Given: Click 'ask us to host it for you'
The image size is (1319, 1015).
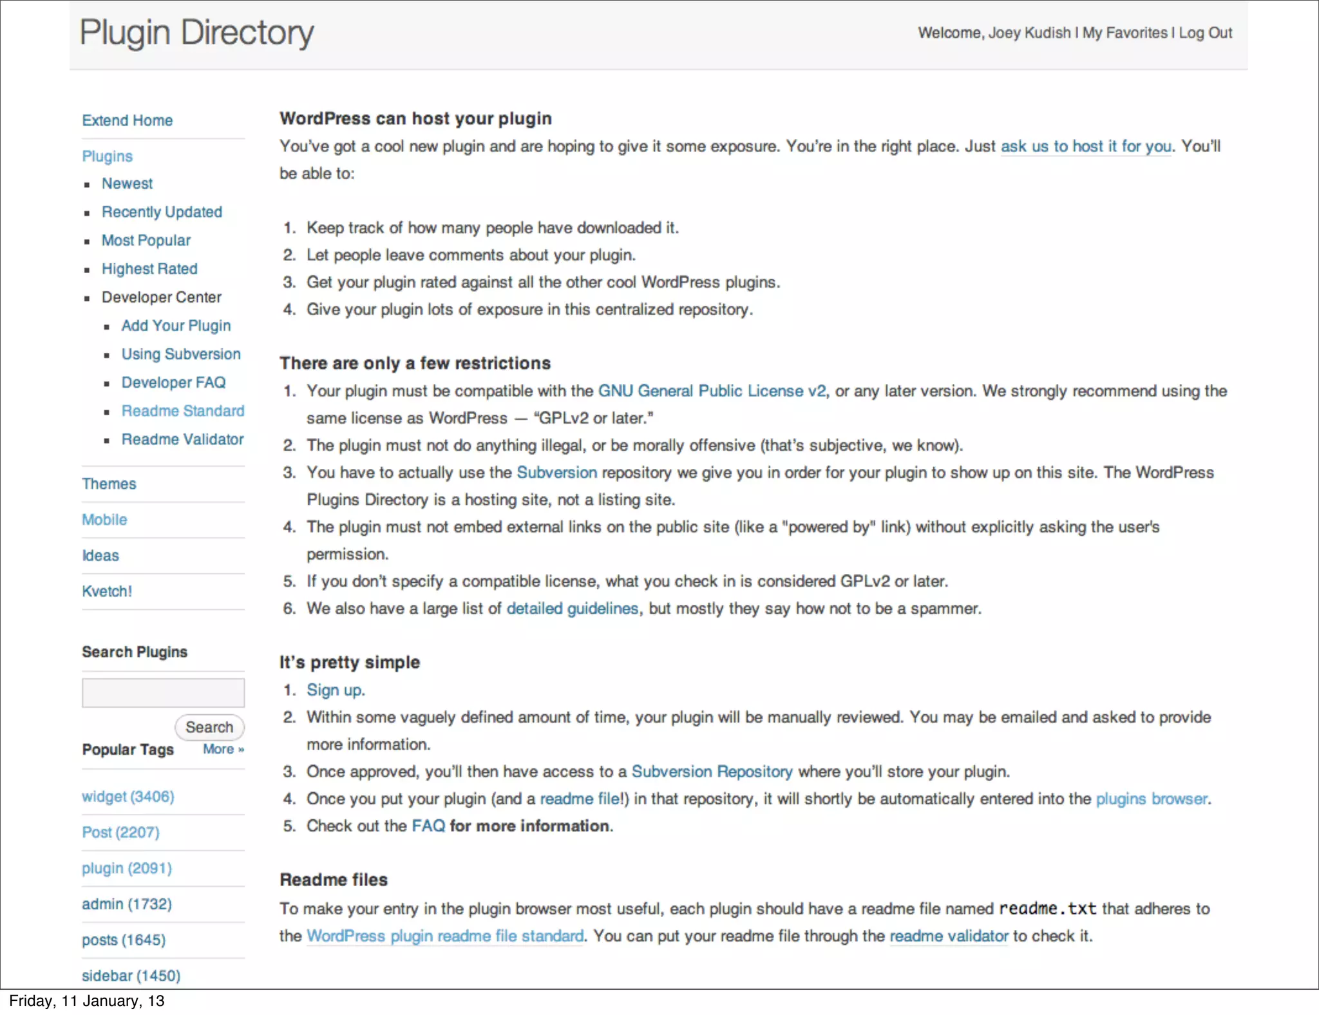Looking at the screenshot, I should pos(1086,146).
